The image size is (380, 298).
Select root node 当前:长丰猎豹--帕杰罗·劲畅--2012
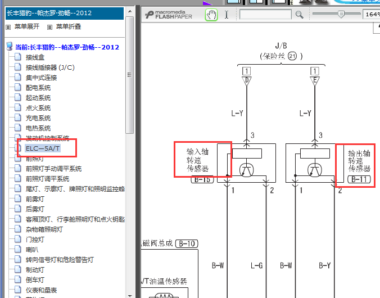67,47
